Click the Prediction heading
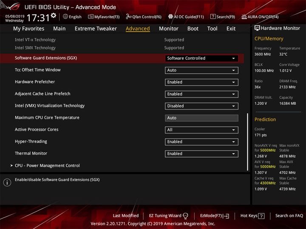306x229 pixels. pyautogui.click(x=265, y=119)
